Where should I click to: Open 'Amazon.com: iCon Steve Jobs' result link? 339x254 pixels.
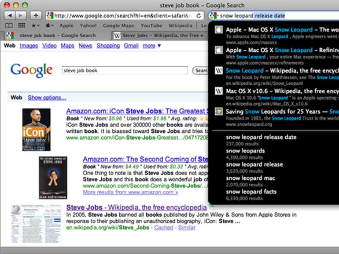coord(137,111)
